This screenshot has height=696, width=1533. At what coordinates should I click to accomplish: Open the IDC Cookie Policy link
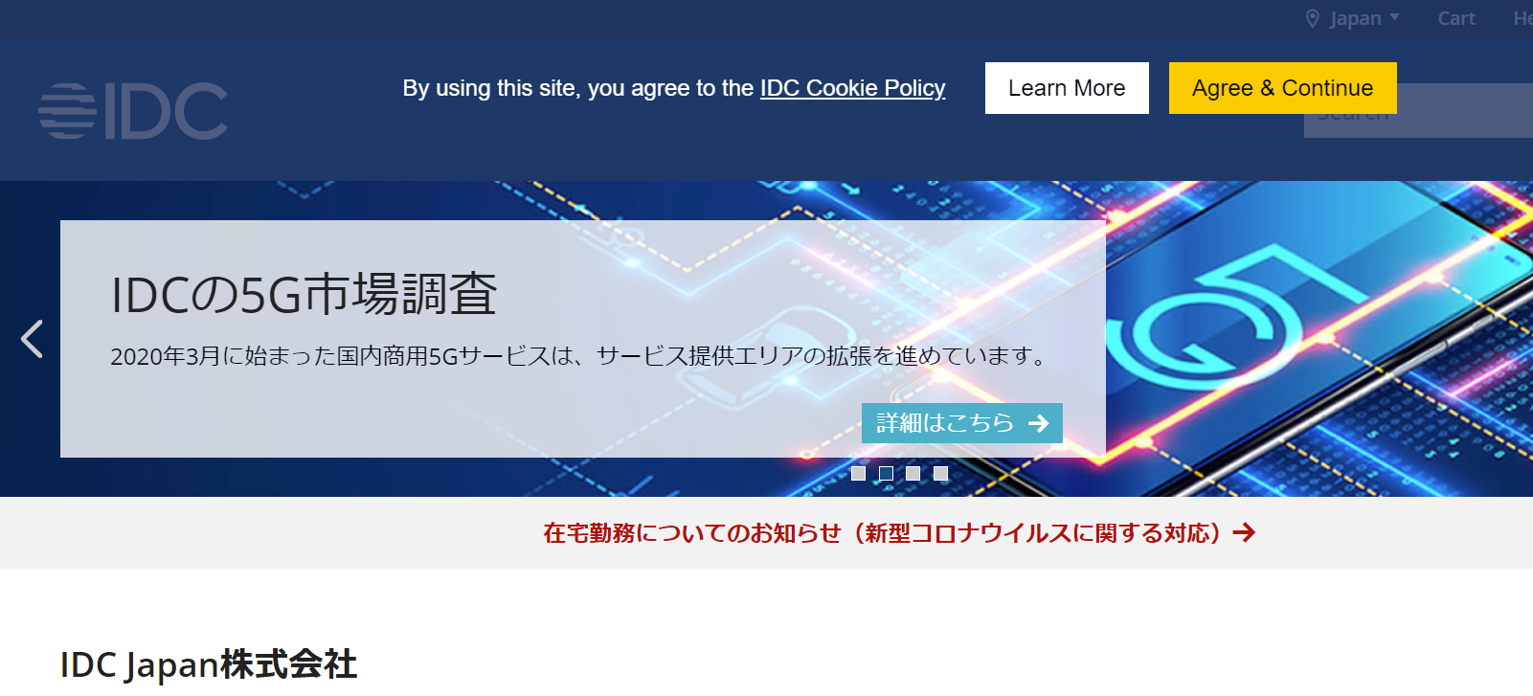pos(852,88)
